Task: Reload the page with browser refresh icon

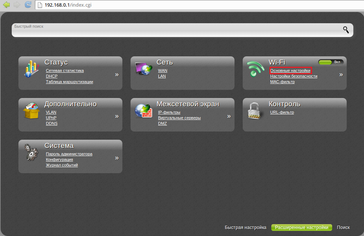Action: (28, 5)
